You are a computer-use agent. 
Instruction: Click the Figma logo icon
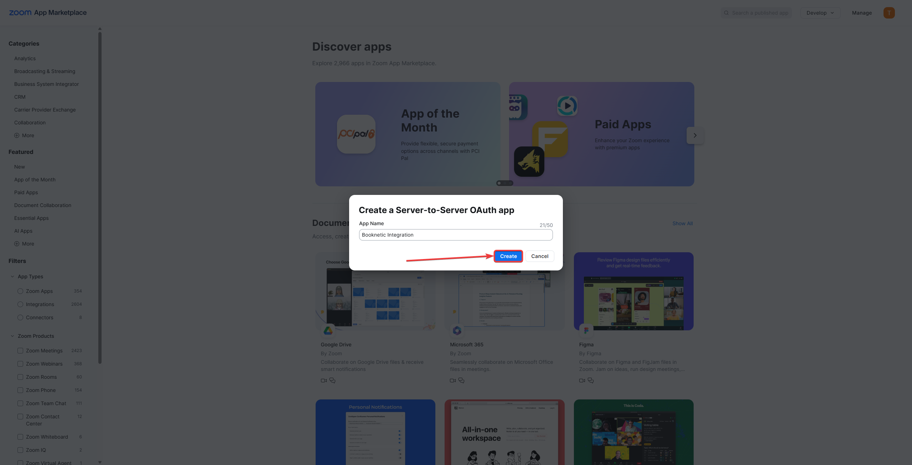pos(586,331)
